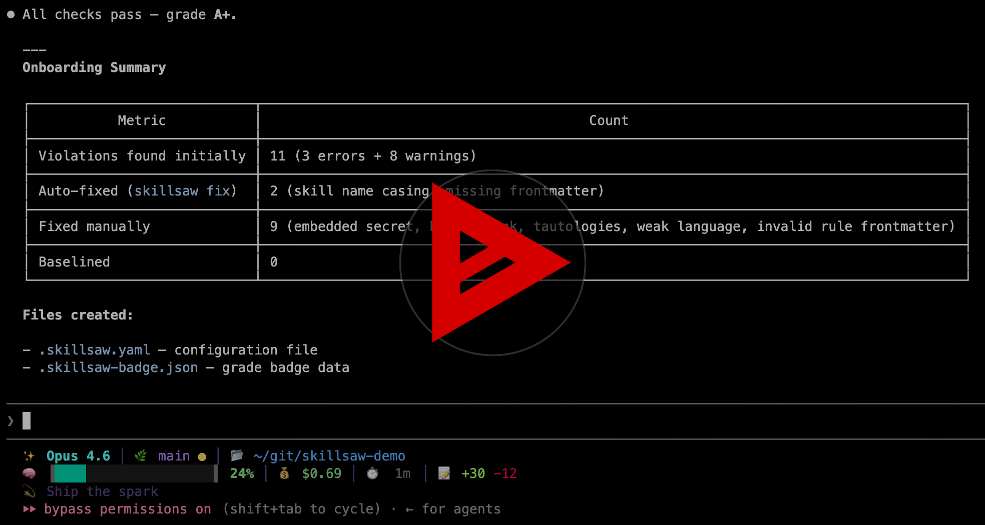Screen dimensions: 985x525
Task: Click the brain icon beside context bar
Action: coord(29,473)
